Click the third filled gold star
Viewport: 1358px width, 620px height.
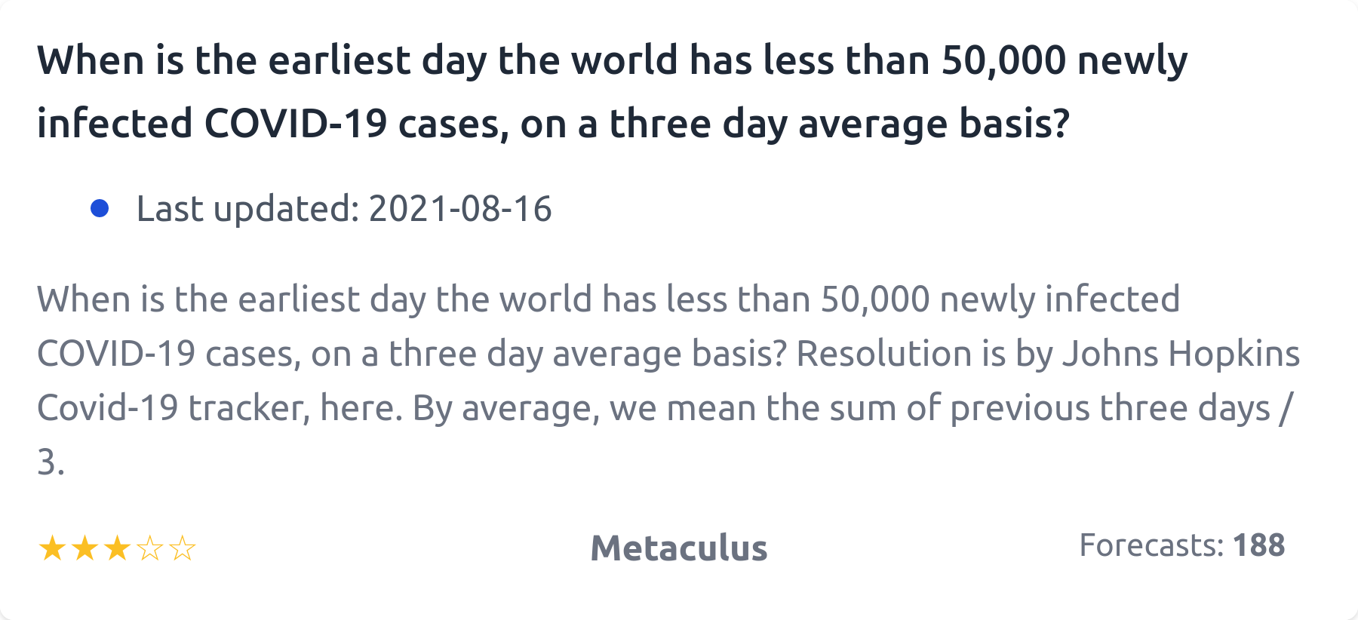tap(117, 548)
